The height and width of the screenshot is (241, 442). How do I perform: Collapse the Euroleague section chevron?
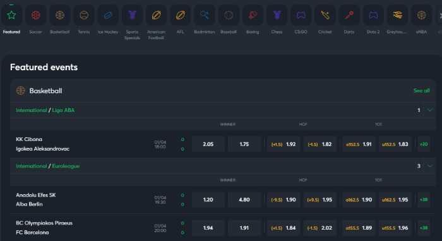(430, 166)
